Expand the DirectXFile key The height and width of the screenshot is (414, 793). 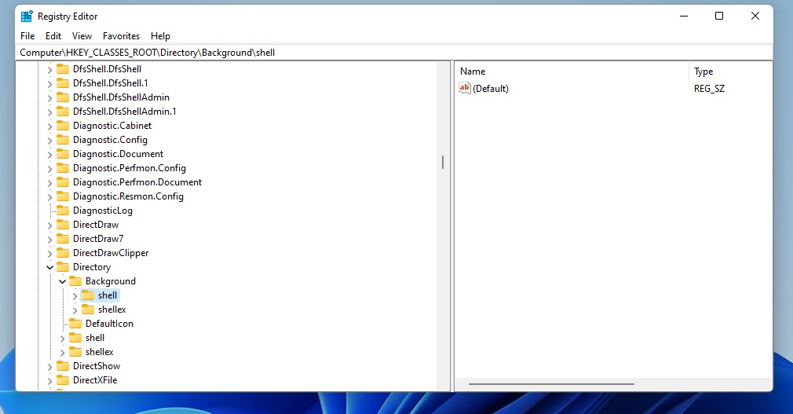click(49, 380)
